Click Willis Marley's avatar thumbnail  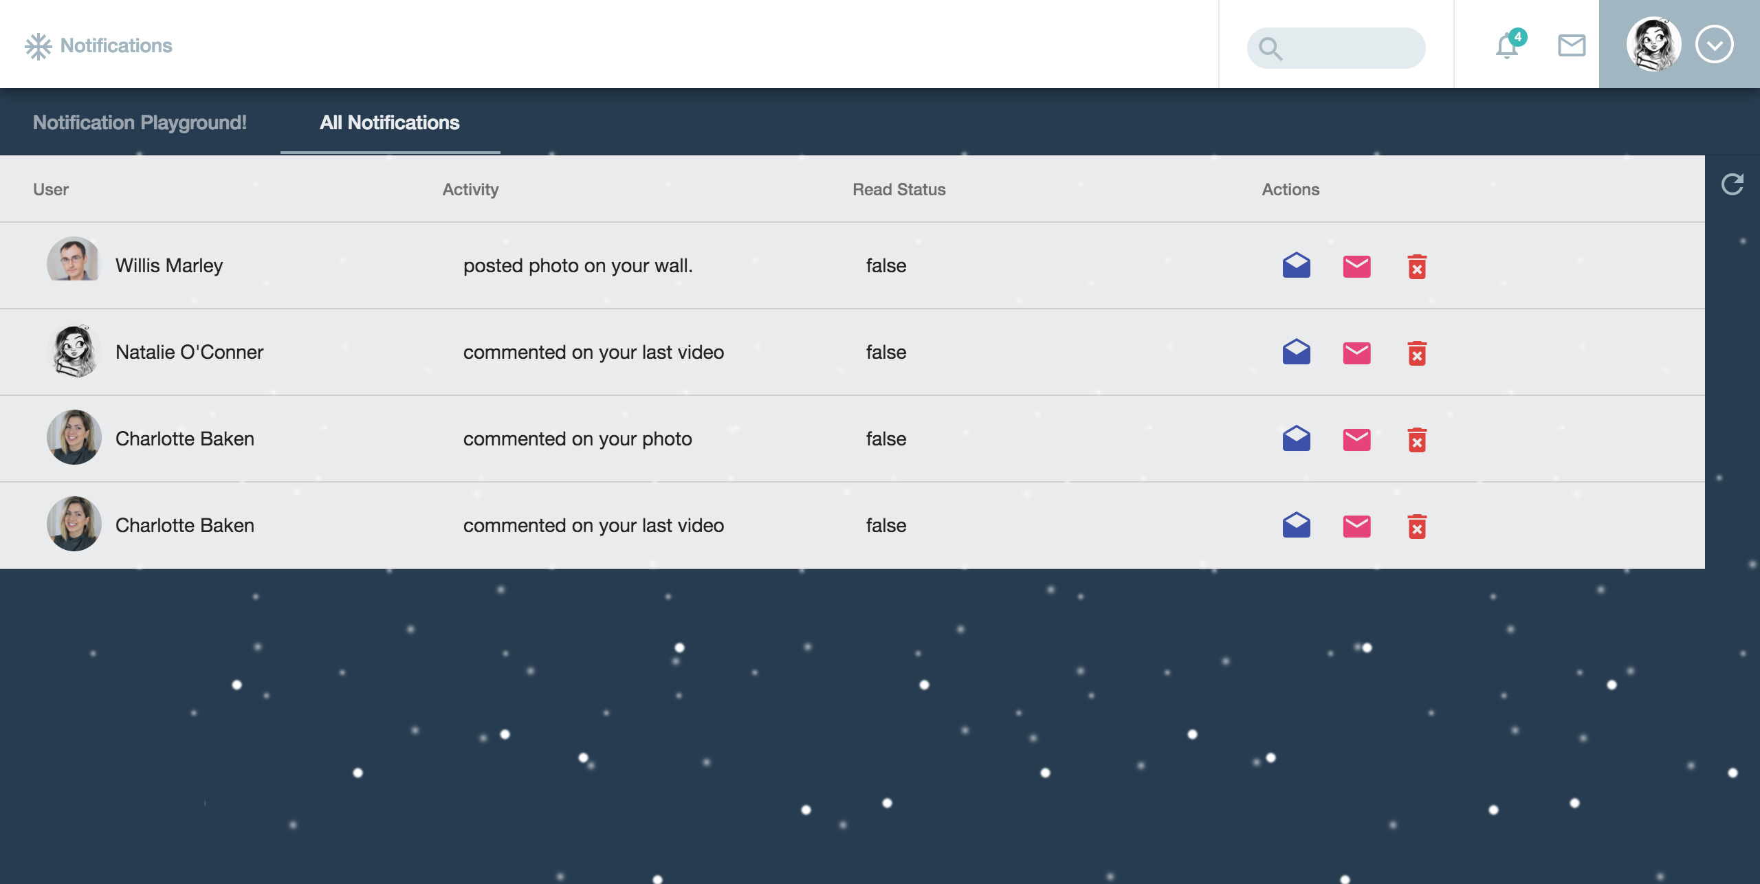[x=74, y=260]
